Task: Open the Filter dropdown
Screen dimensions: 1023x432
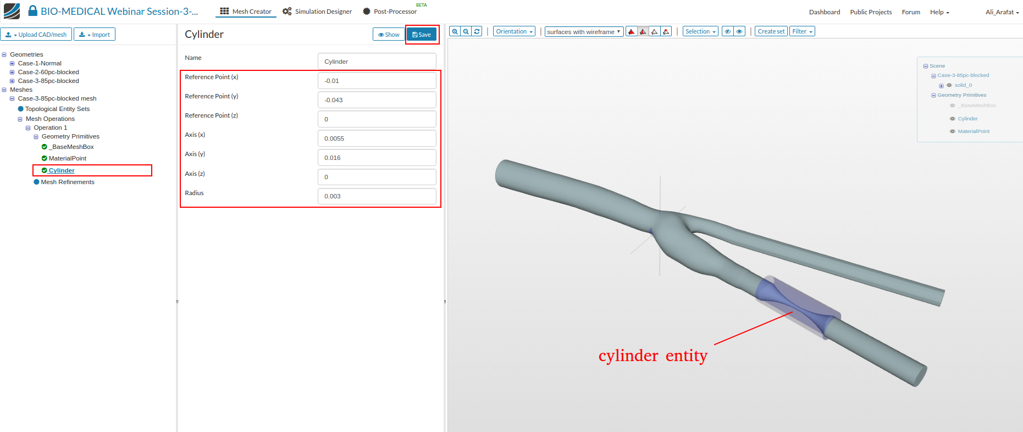Action: (x=802, y=31)
